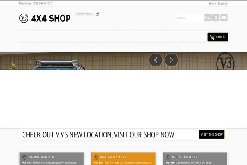The width and height of the screenshot is (247, 165).
Task: Click the V3 icon in Maintain Your Jeep
Action: point(96,157)
